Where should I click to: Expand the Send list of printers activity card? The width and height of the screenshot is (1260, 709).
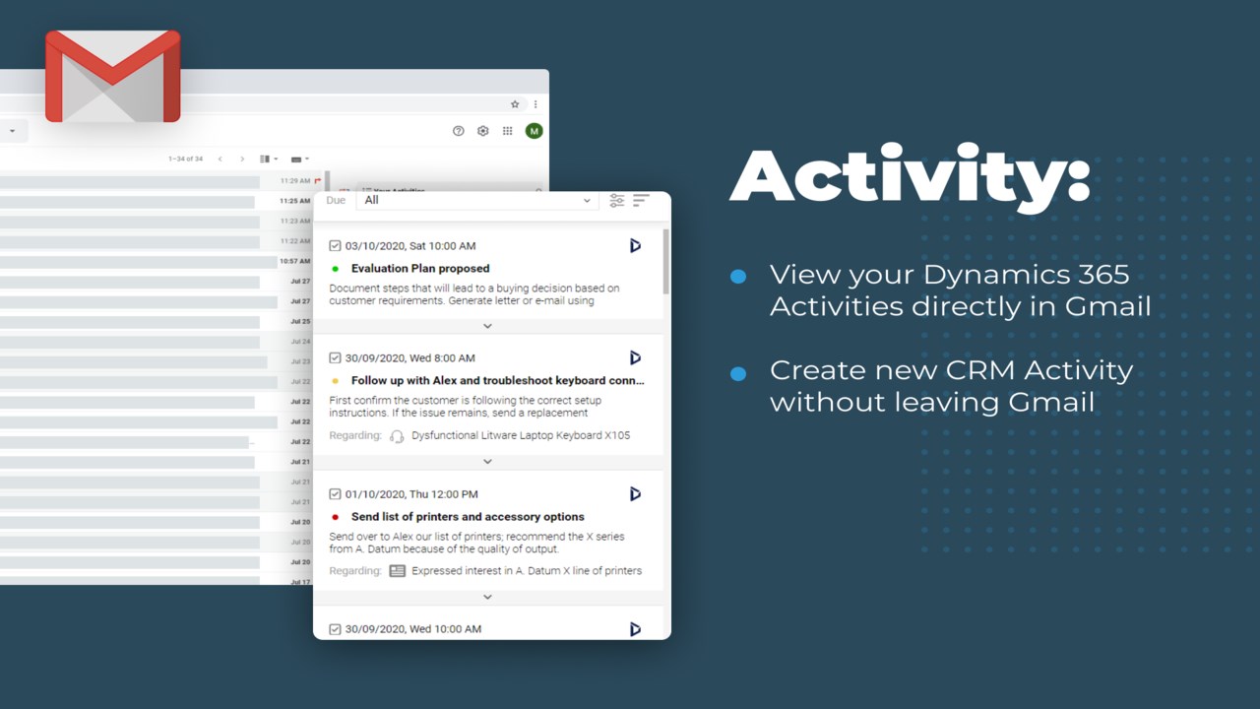pos(487,597)
